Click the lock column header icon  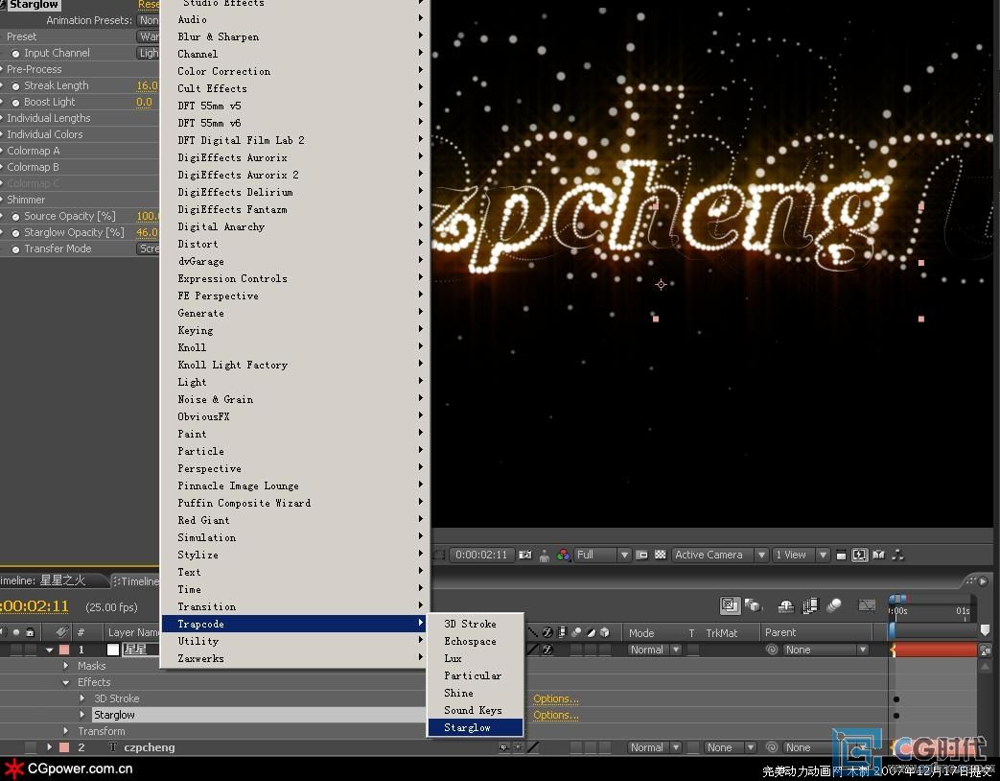(x=30, y=632)
